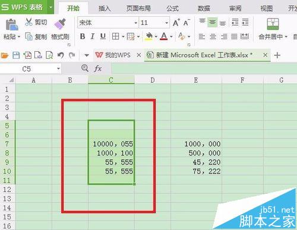The height and width of the screenshot is (230, 297).
Task: Open the 数据 ribbon tab
Action: point(204,8)
